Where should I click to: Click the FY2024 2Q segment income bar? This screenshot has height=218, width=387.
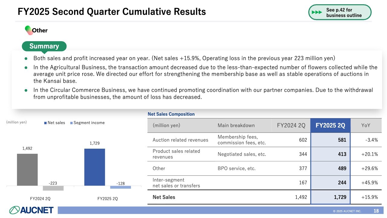pyautogui.click(x=53, y=188)
